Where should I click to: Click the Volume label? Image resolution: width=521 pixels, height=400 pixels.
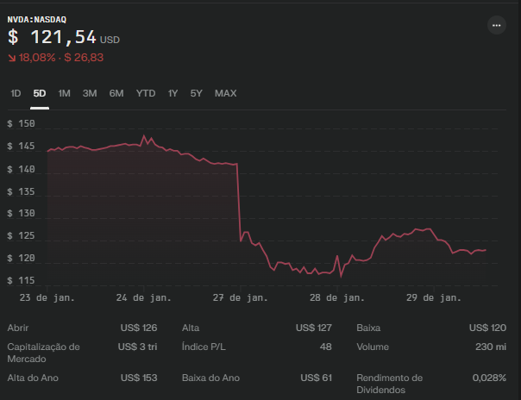tap(373, 347)
